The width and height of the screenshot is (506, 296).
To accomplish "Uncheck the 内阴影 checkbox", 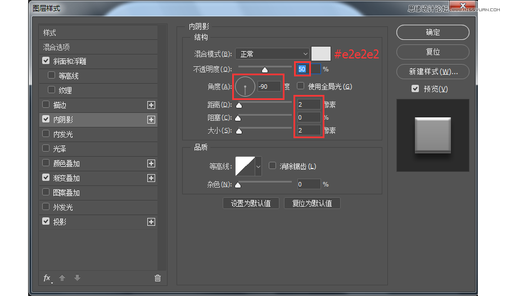I will click(x=46, y=119).
